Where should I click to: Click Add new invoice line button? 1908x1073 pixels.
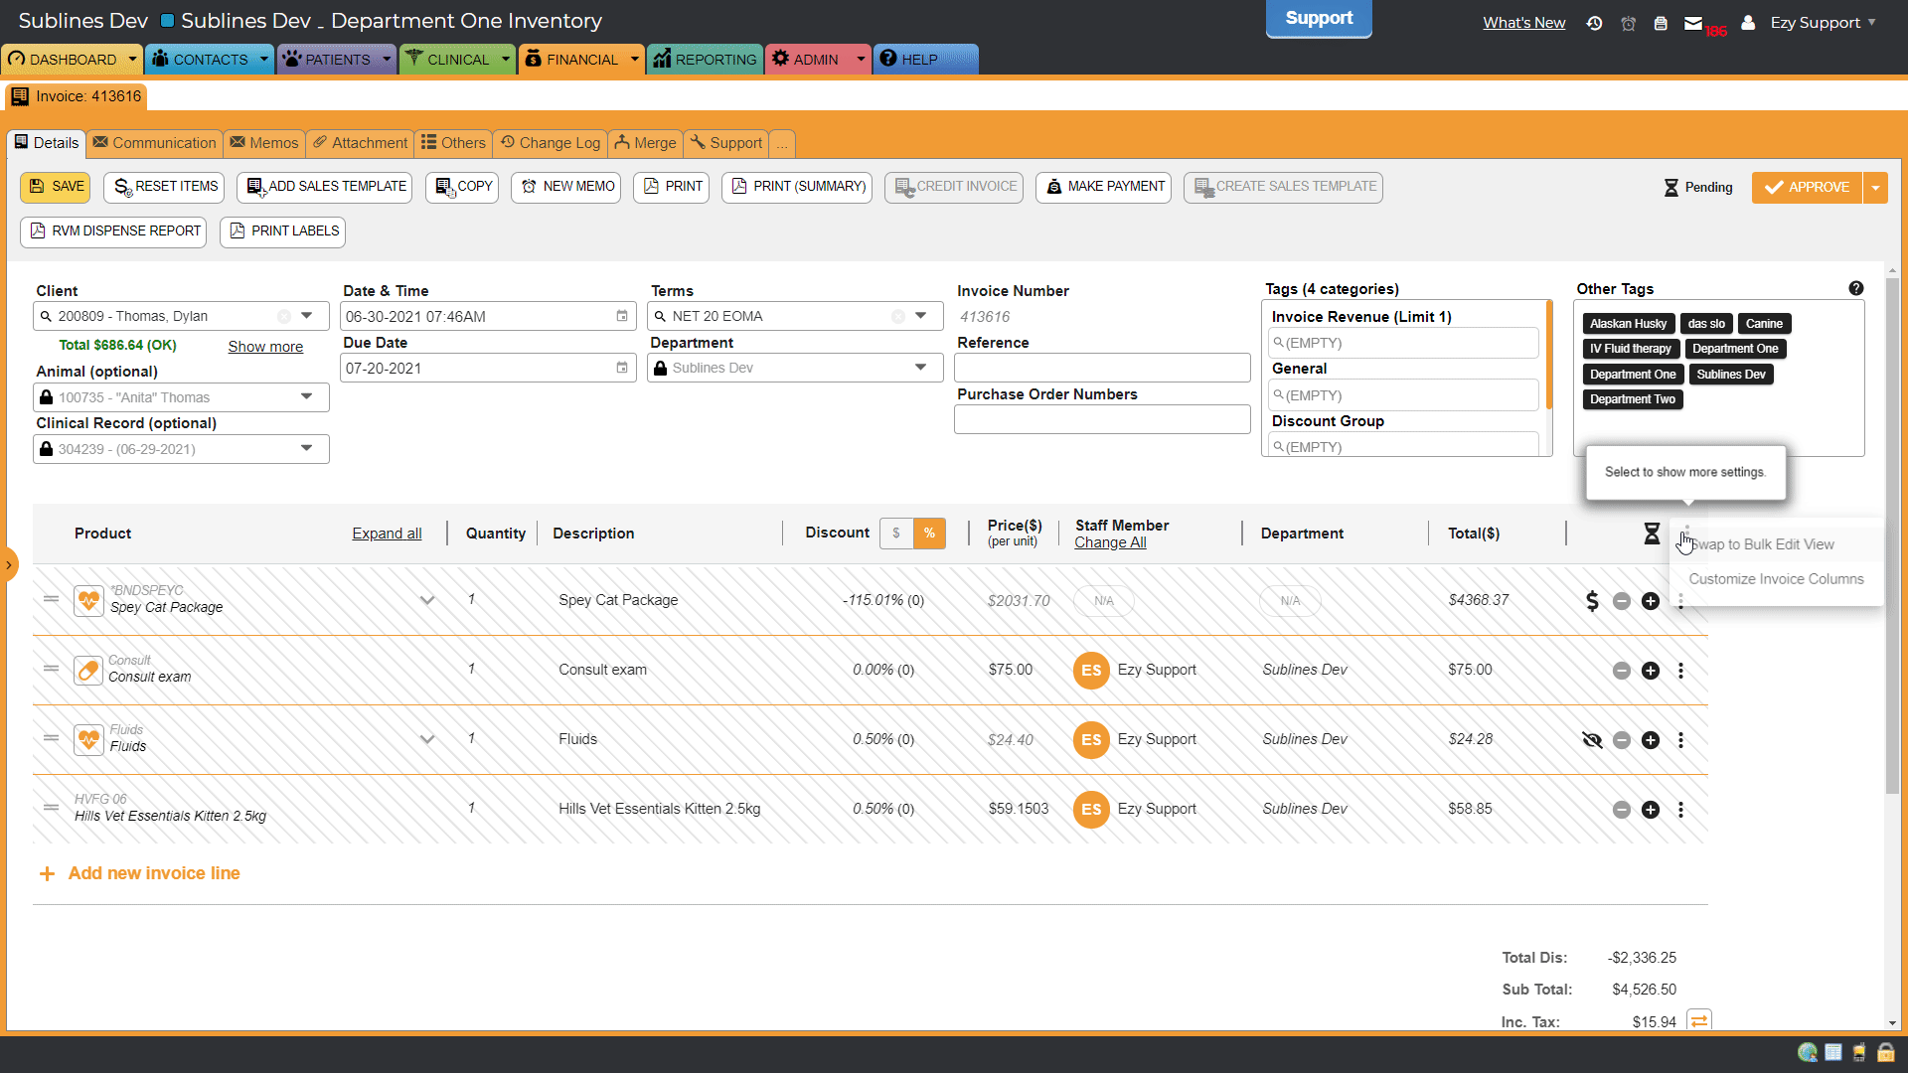[x=155, y=872]
